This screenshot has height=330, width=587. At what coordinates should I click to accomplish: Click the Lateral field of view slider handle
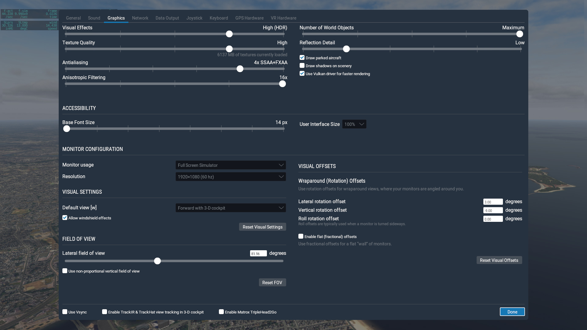pos(157,261)
